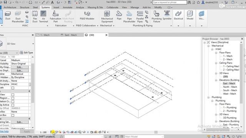Screen dimensions: 246x138
Task: Select the Pipe tool
Action: [x=119, y=16]
